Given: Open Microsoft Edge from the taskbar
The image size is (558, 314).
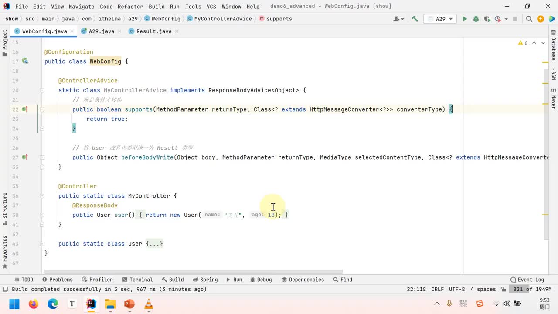Looking at the screenshot, I should click(x=53, y=304).
